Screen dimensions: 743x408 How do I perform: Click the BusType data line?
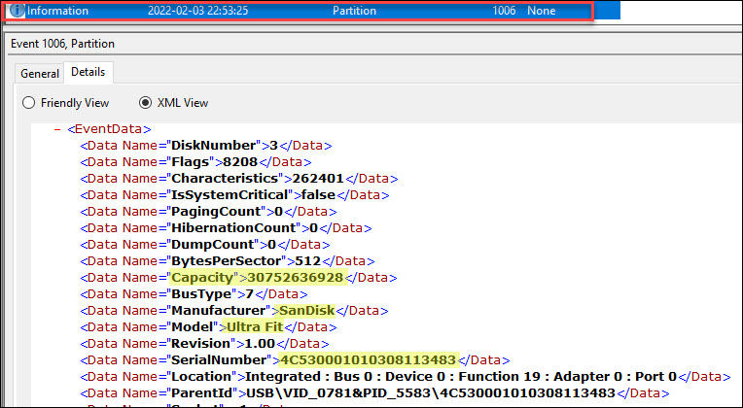pos(195,294)
